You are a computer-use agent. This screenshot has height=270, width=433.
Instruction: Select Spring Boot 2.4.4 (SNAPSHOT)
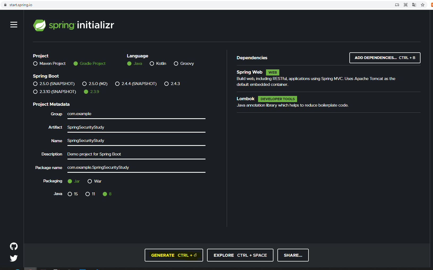pyautogui.click(x=136, y=84)
